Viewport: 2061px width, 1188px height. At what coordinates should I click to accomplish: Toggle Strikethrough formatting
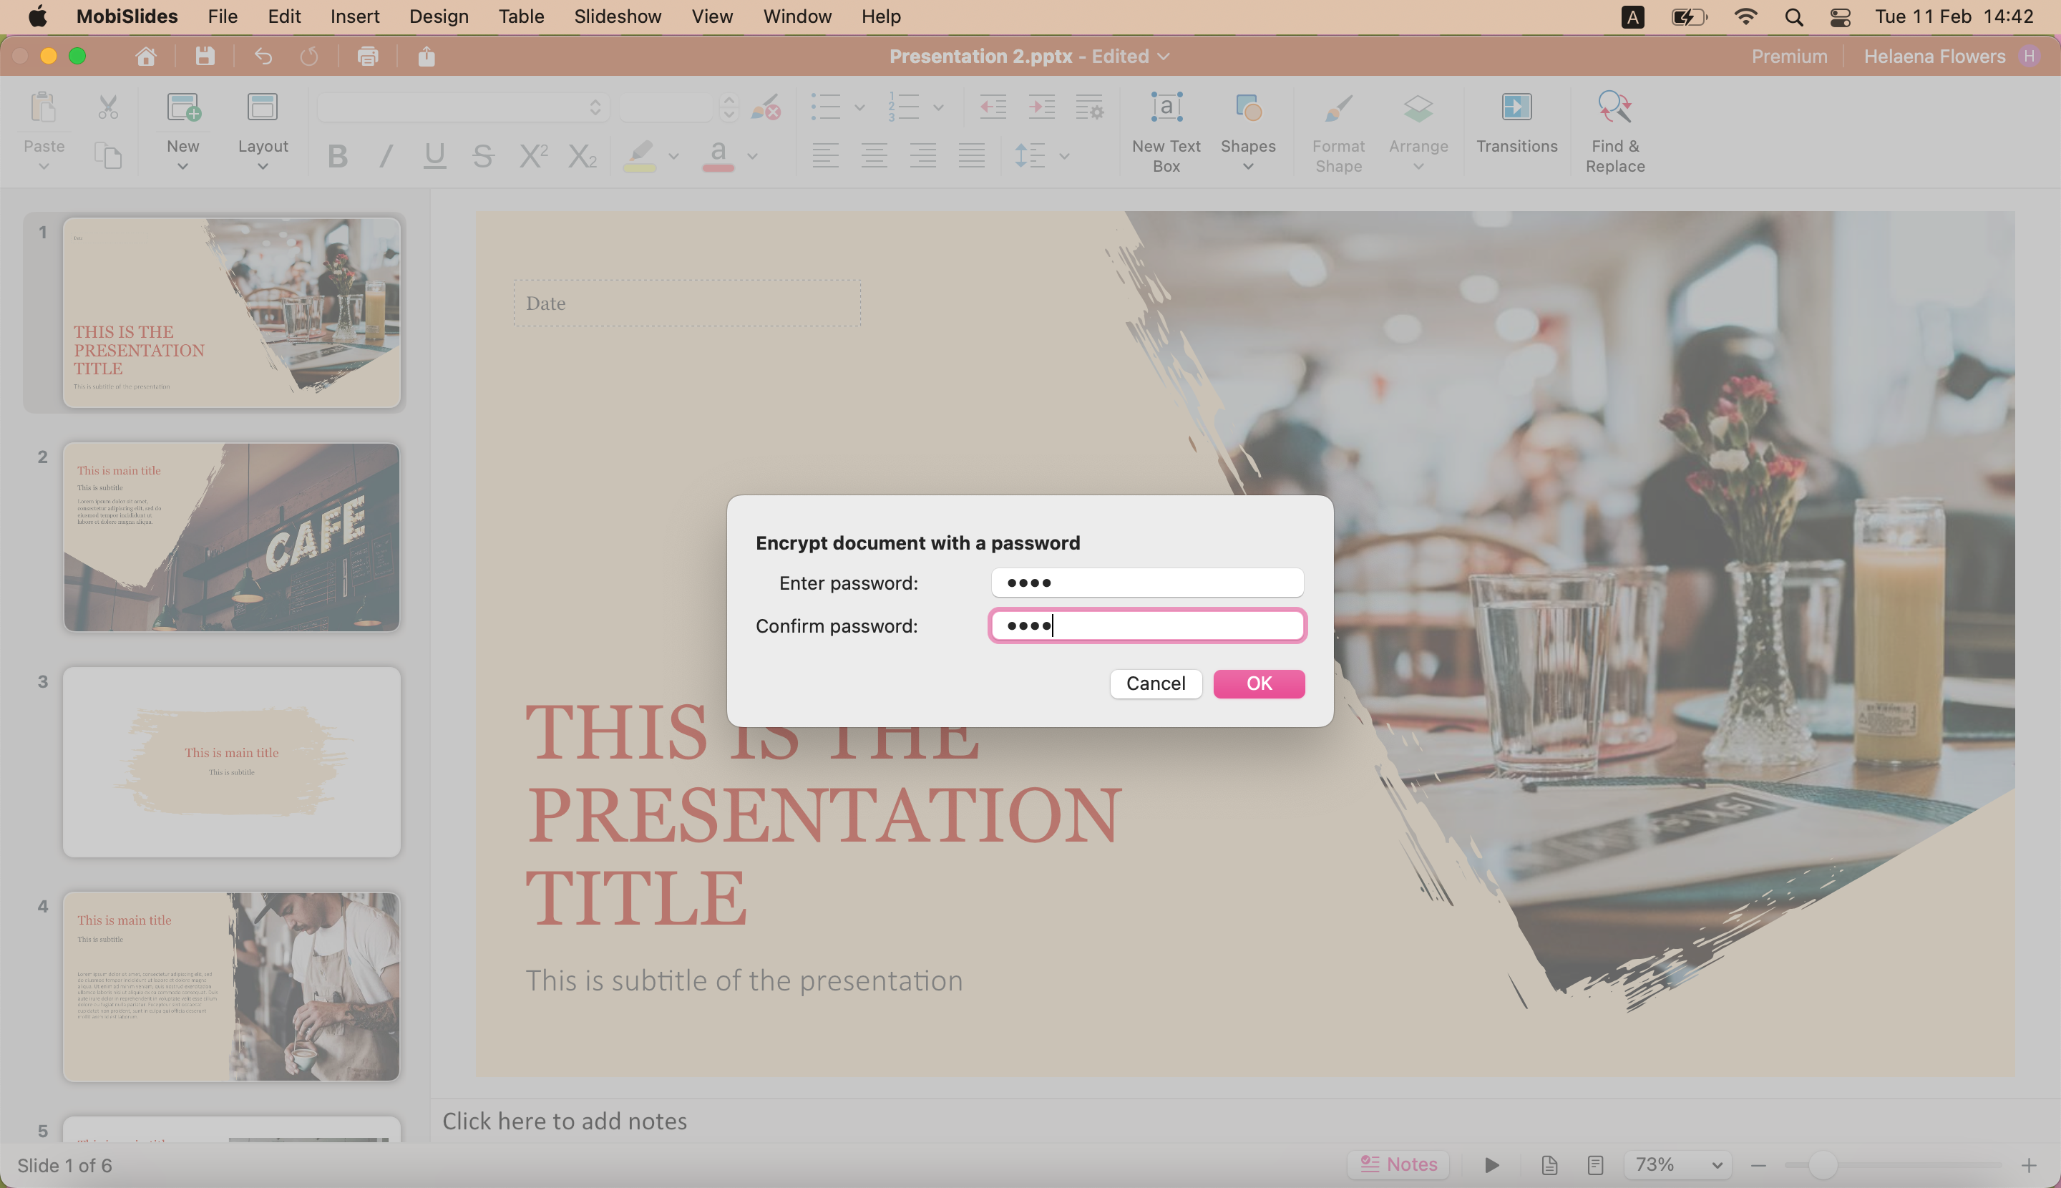483,155
